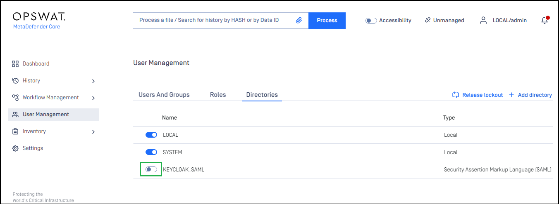
Task: Click the blue Process button
Action: pyautogui.click(x=327, y=20)
